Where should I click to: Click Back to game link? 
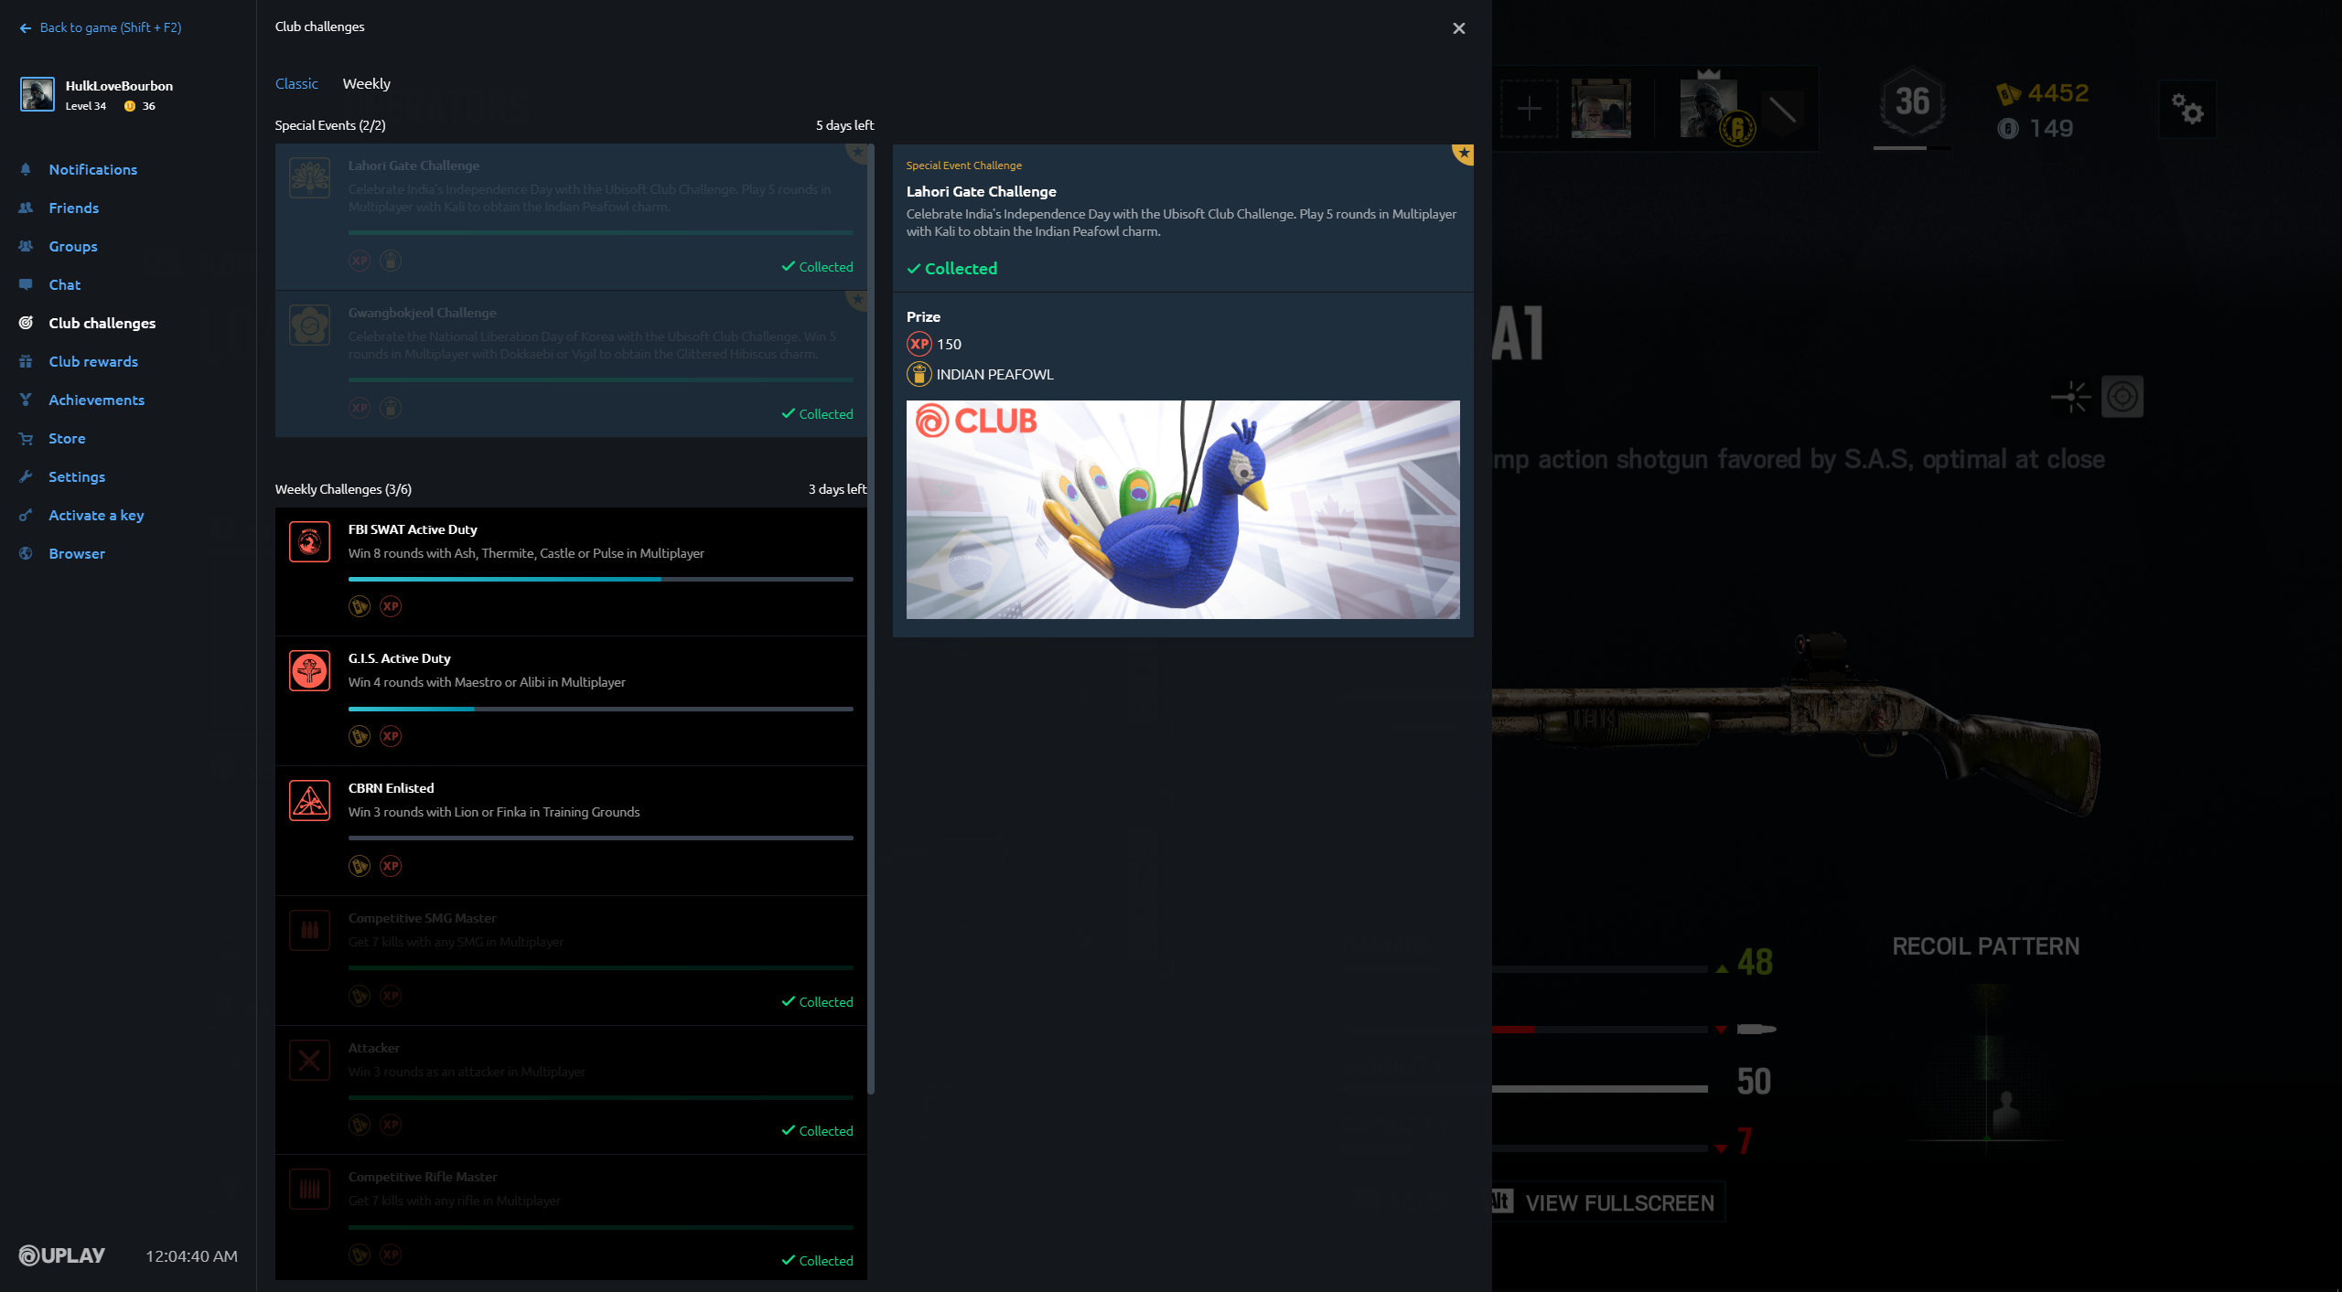[x=101, y=27]
